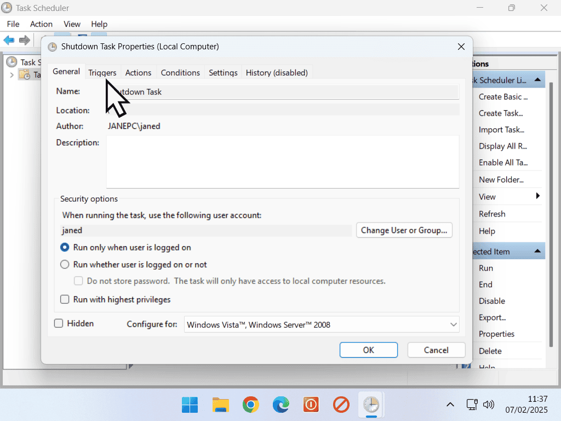Screen dimensions: 561x421
Task: Switch to the Triggers tab
Action: 102,72
